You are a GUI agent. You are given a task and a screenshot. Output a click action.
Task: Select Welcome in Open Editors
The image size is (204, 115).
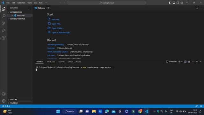20,15
